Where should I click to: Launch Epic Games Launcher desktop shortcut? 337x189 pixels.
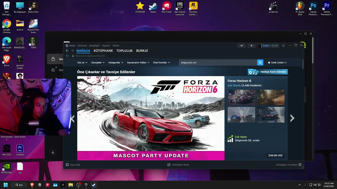180,8
